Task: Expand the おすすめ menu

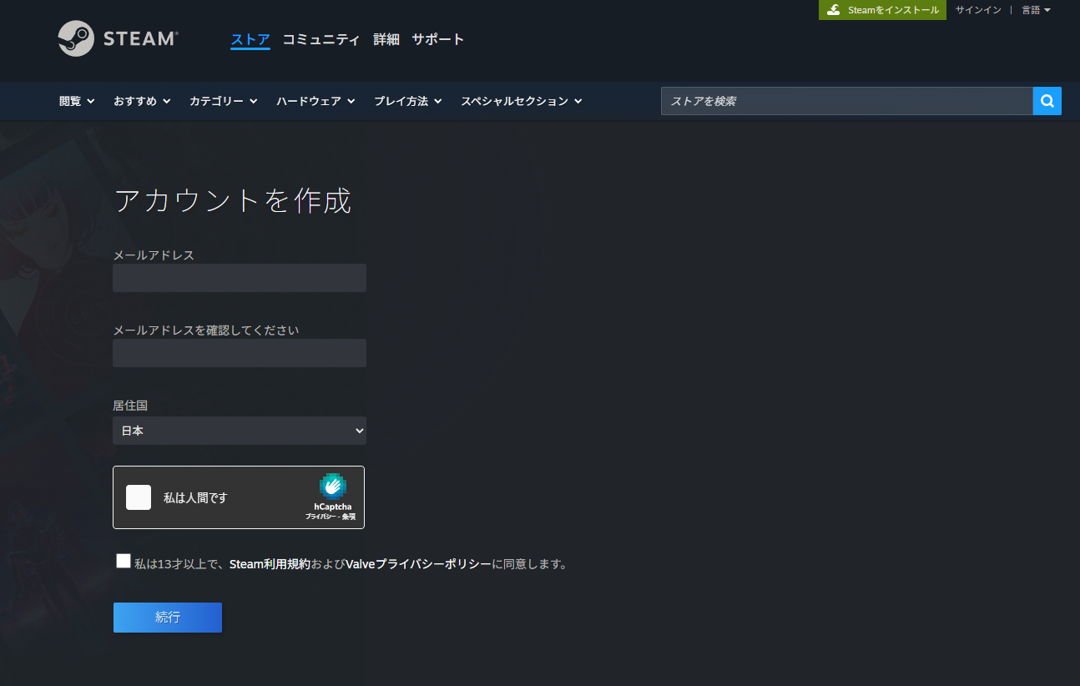Action: click(x=142, y=101)
